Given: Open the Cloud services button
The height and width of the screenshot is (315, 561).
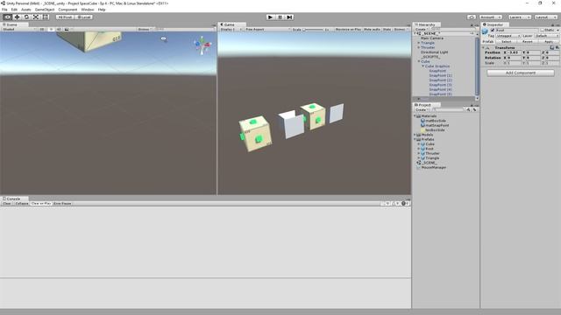Looking at the screenshot, I should [472, 17].
